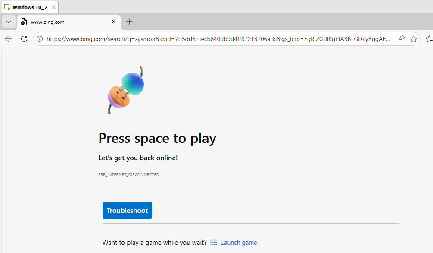Open the Favorites list icon at toolbar edge
The height and width of the screenshot is (253, 433).
430,39
